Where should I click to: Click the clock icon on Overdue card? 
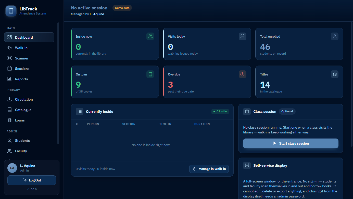tap(243, 74)
